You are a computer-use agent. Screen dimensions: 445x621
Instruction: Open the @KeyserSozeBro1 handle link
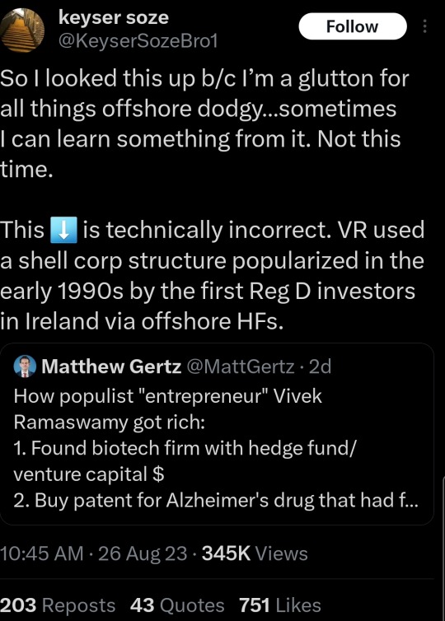click(138, 41)
